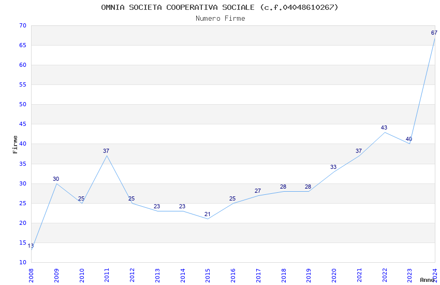This screenshot has height=285, width=440.
Task: Click the data value 30 for 2009
Action: 56,179
